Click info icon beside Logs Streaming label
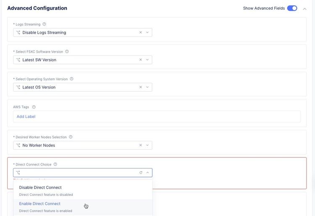The height and width of the screenshot is (216, 315). (x=45, y=24)
